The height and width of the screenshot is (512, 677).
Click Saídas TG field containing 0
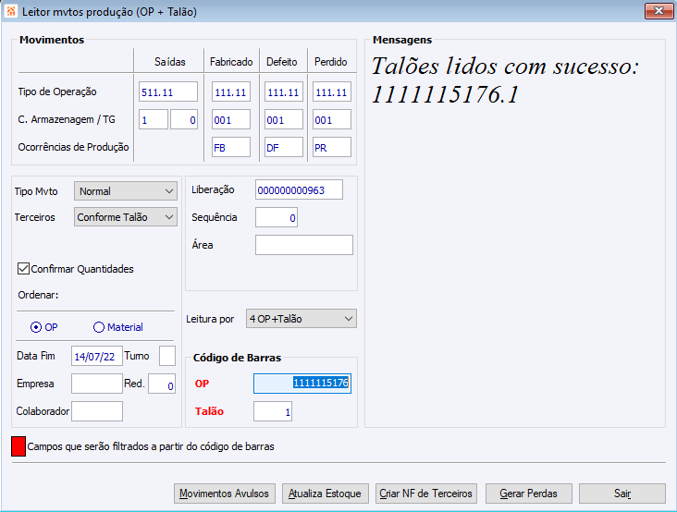(184, 119)
